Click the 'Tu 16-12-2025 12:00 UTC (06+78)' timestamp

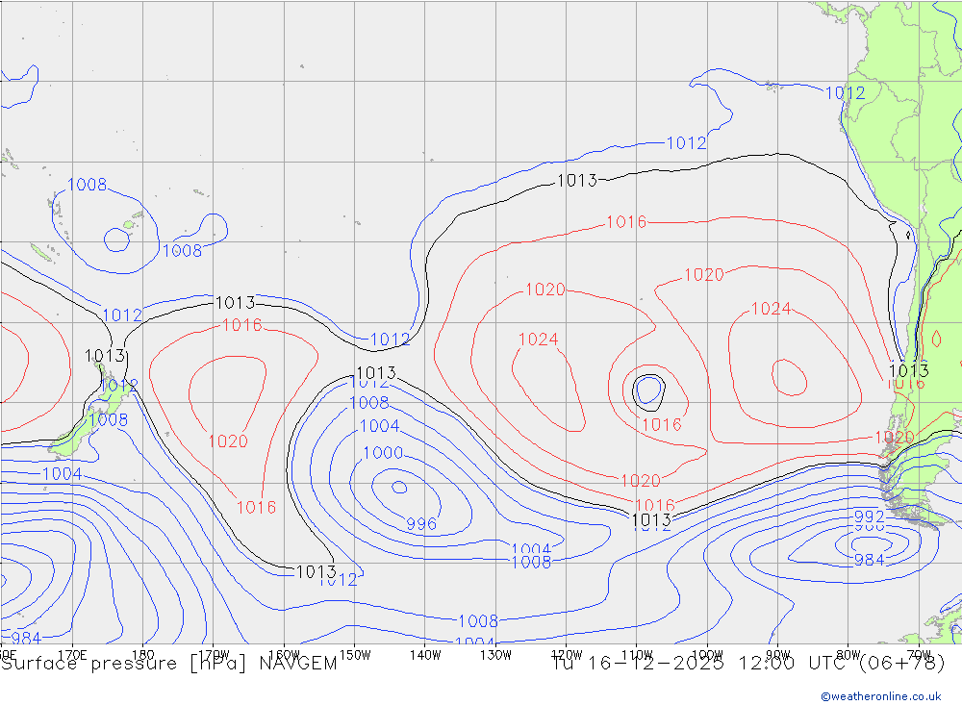coord(747,664)
